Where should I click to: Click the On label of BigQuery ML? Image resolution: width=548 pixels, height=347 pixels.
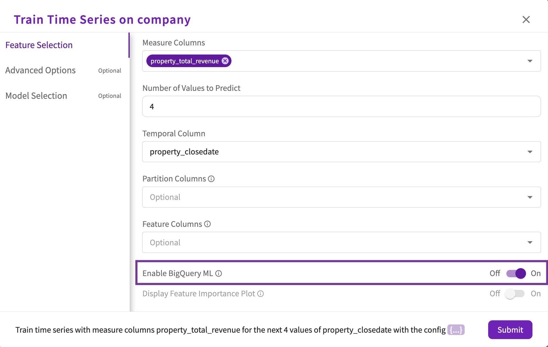pos(536,273)
